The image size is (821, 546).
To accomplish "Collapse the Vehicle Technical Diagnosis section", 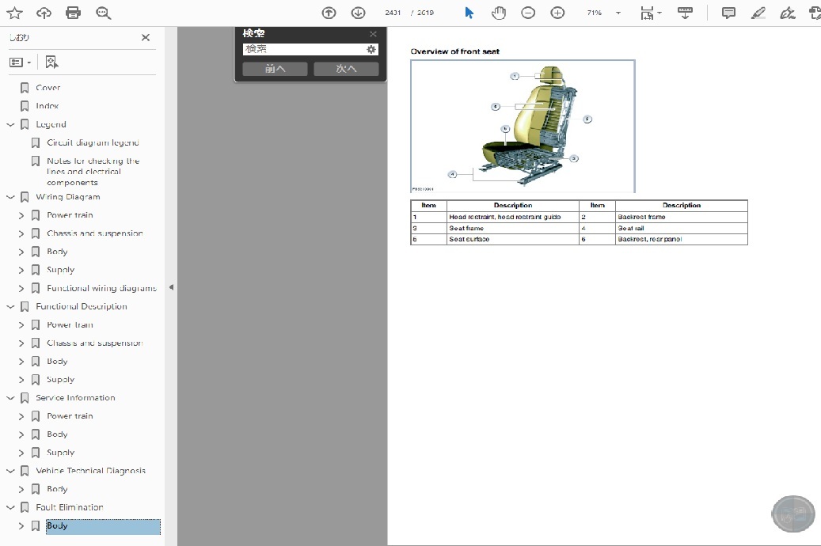I will click(x=10, y=471).
